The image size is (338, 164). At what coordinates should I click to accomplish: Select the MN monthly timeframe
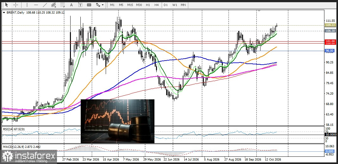183,4
